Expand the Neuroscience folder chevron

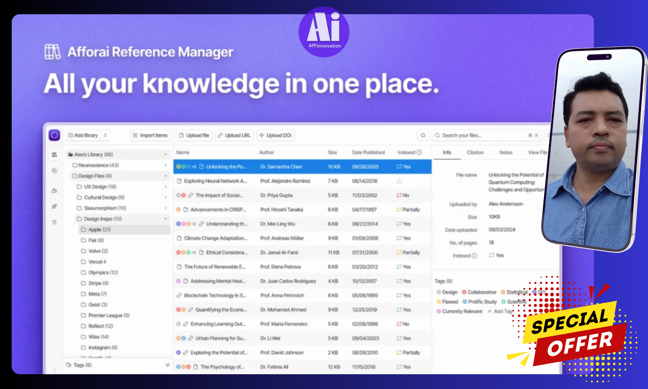(166, 165)
